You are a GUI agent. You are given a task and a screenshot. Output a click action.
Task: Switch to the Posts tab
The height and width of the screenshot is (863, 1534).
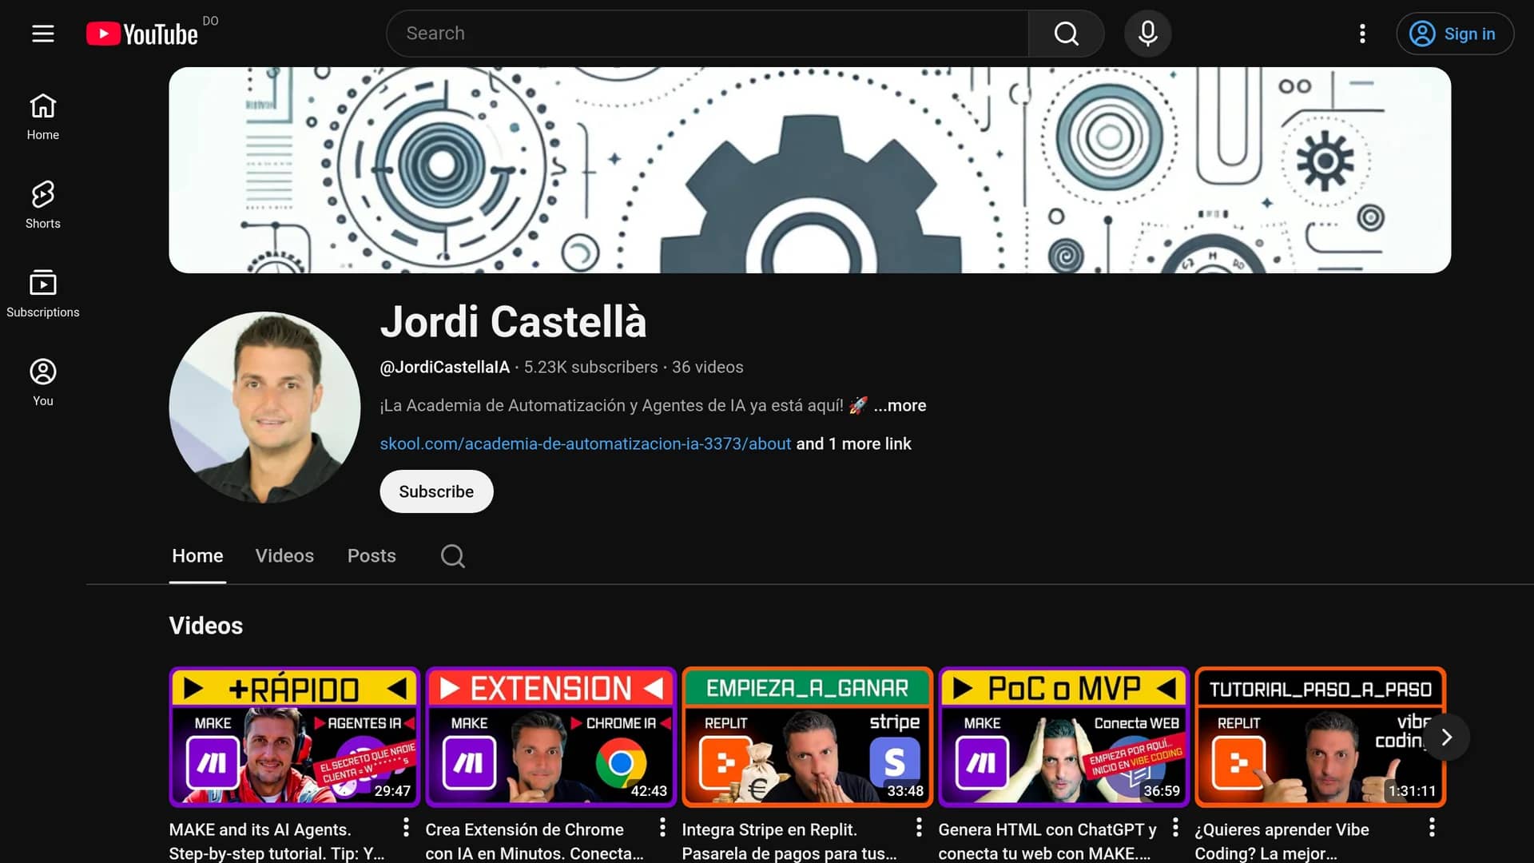click(x=372, y=555)
